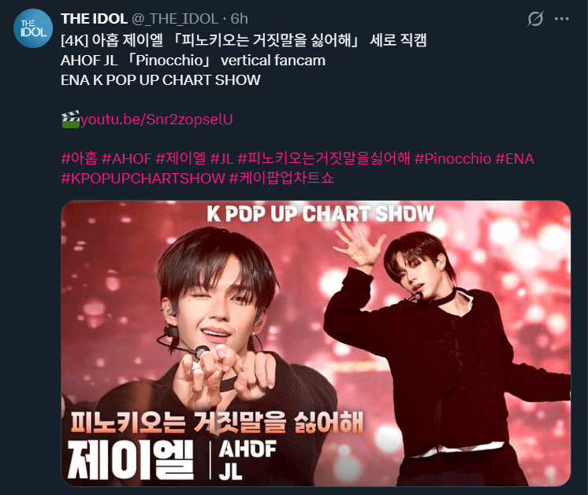Viewport: 588px width, 495px height.
Task: Open the #피노키오는거짓말을싫어해 hashtag
Action: pyautogui.click(x=324, y=159)
